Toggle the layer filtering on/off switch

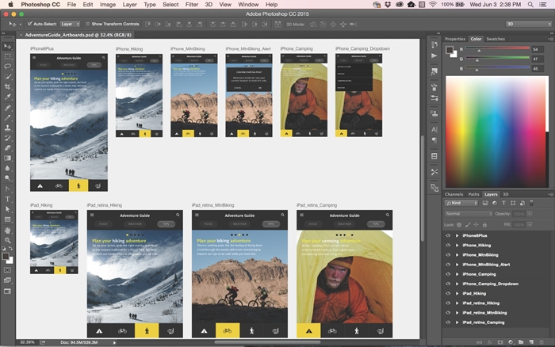coord(531,203)
